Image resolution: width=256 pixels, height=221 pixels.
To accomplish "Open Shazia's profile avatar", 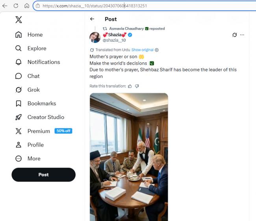I will click(95, 37).
